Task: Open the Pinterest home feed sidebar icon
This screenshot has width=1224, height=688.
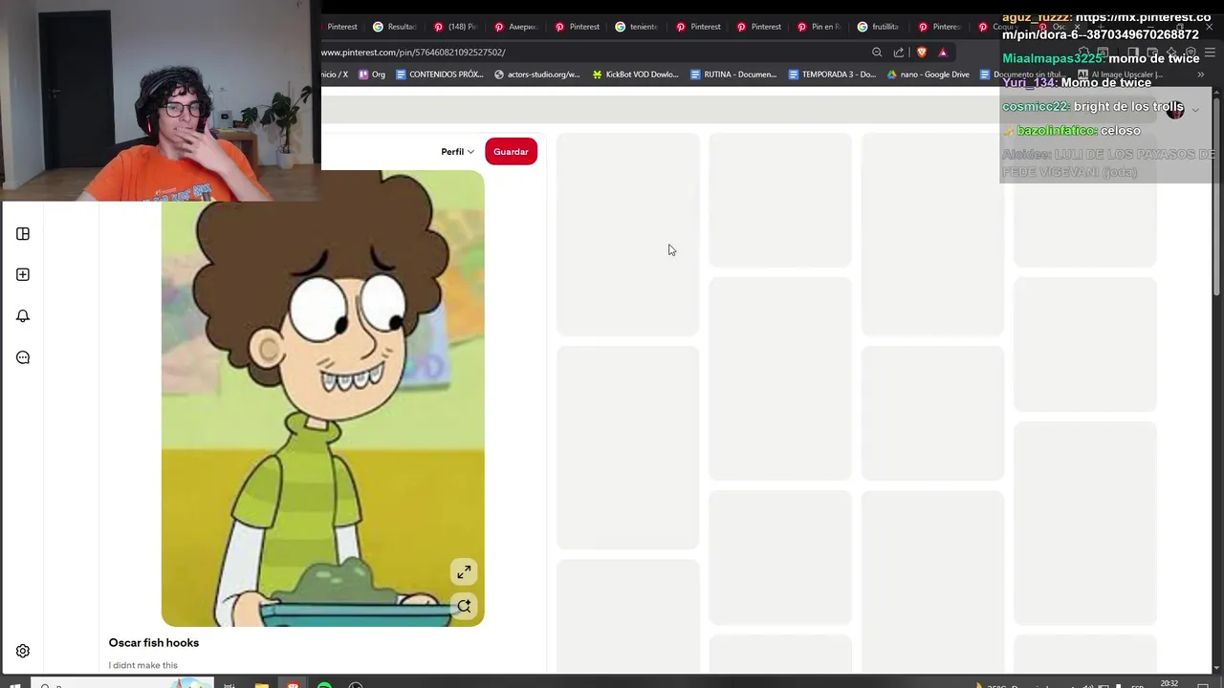Action: 23,234
